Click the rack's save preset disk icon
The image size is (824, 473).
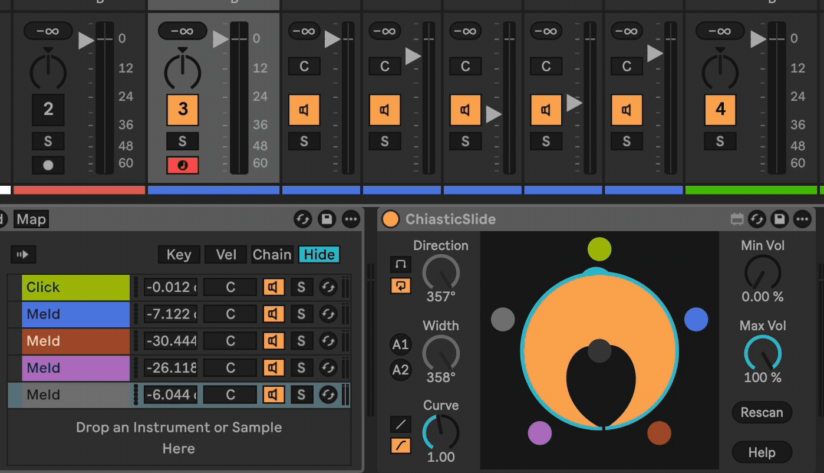click(327, 219)
